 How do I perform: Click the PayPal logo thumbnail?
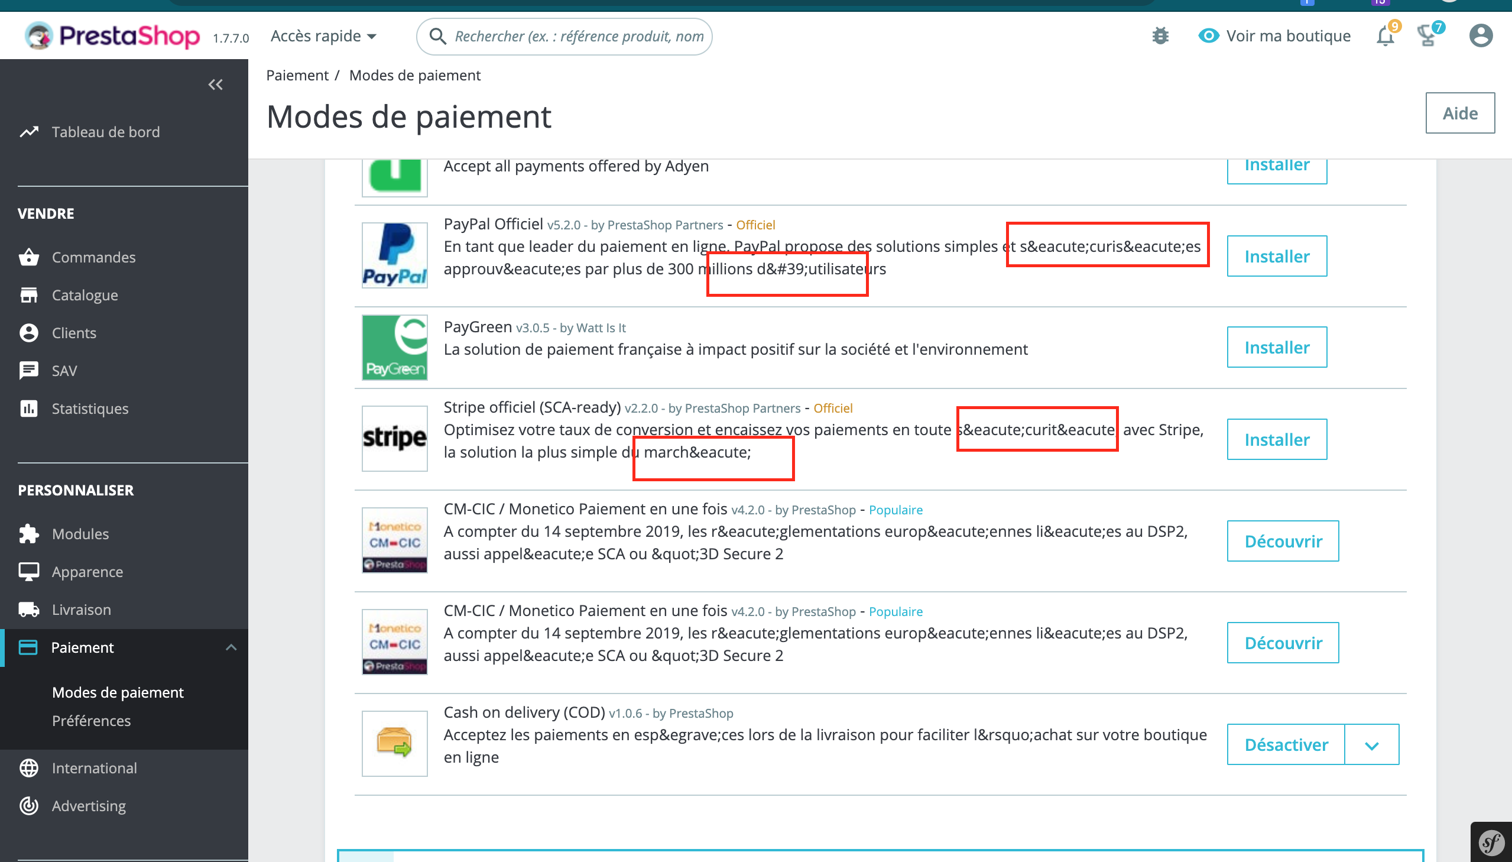395,255
